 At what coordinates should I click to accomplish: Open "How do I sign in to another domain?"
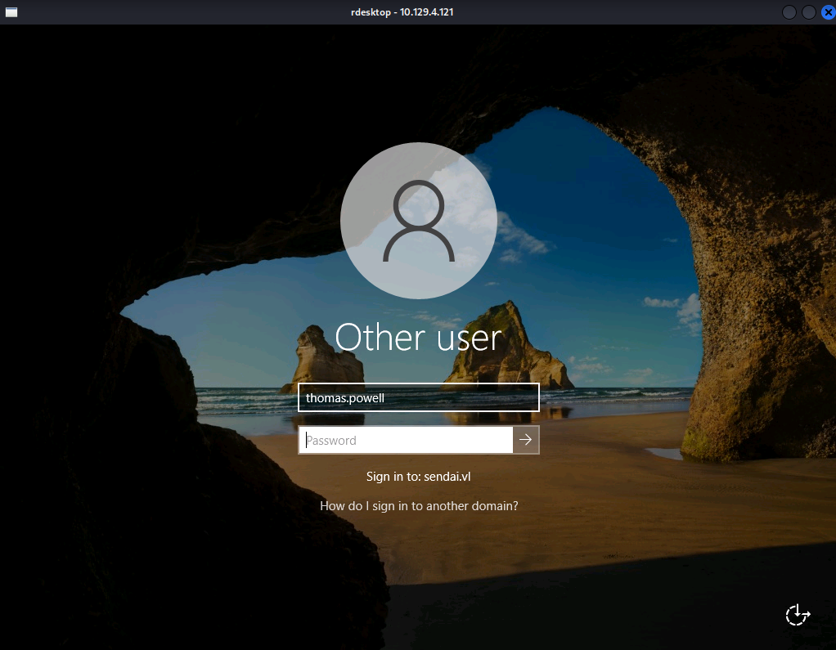click(x=418, y=505)
